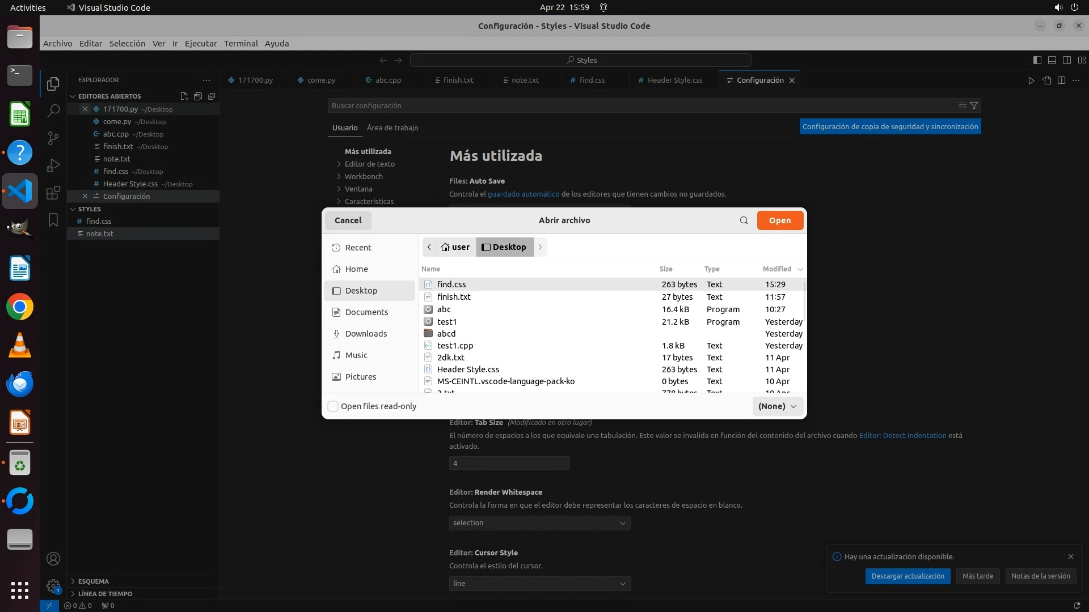Open Render Whitespace selection dropdown
This screenshot has height=612, width=1089.
pyautogui.click(x=539, y=522)
